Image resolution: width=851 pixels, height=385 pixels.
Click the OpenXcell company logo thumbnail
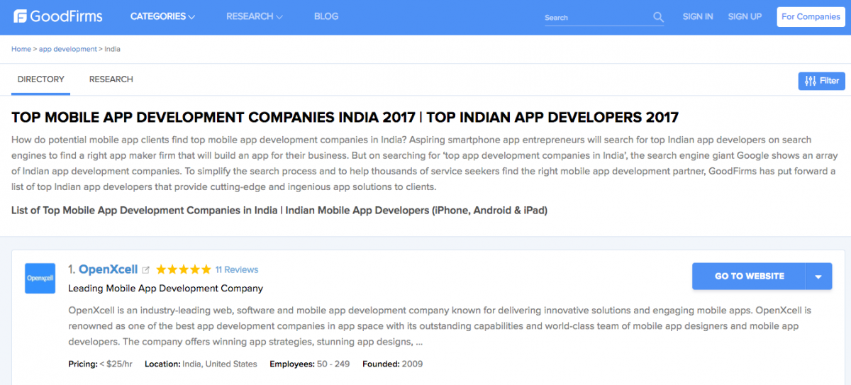coord(40,278)
